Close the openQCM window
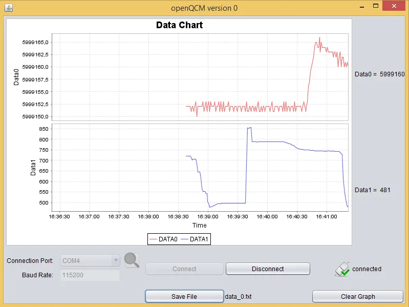Screen dimensions: 409x307 click(394, 6)
